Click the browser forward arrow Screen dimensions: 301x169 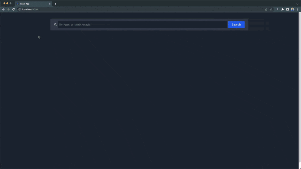pos(8,9)
